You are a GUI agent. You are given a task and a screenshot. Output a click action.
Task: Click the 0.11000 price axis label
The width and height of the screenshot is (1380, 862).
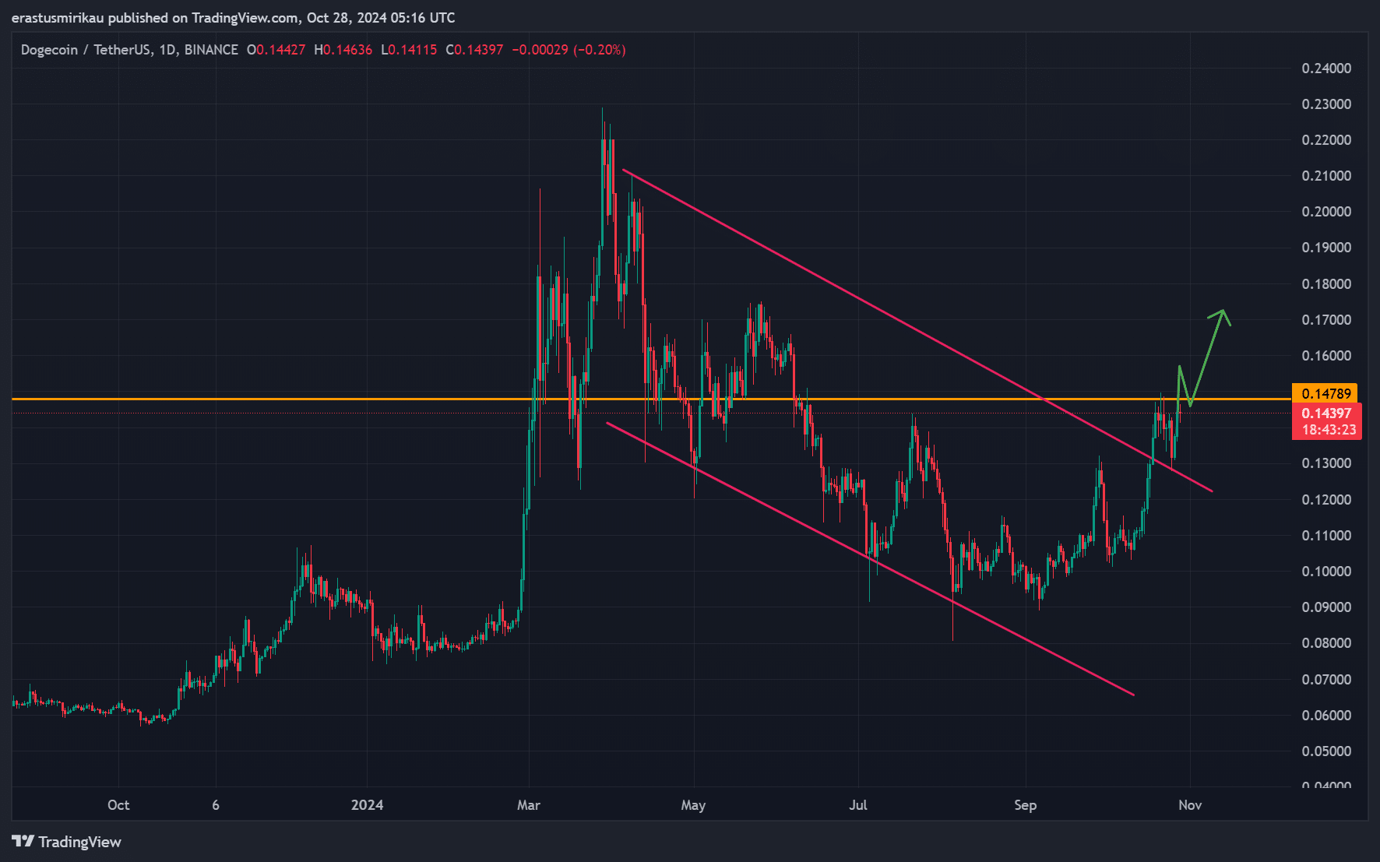[1326, 536]
